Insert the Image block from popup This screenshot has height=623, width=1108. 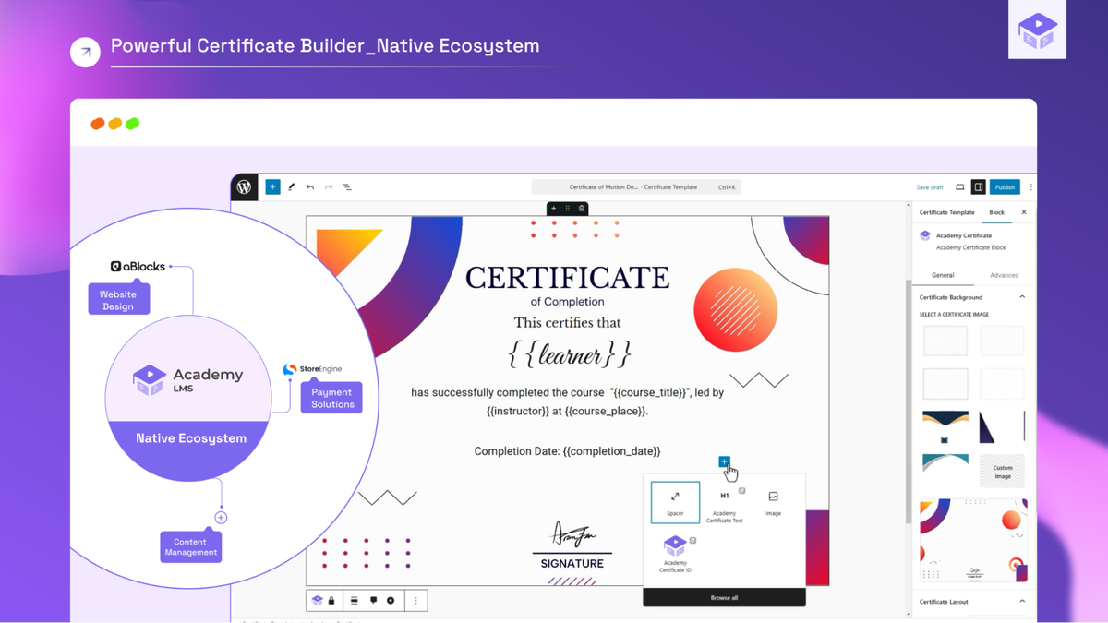[x=773, y=501]
